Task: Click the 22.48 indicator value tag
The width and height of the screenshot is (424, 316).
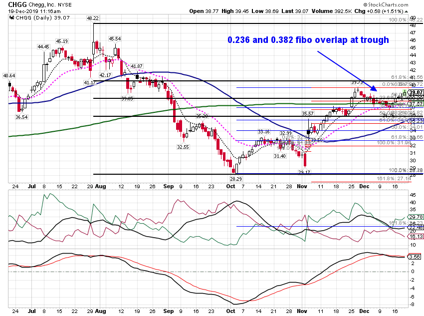Action: (416, 227)
